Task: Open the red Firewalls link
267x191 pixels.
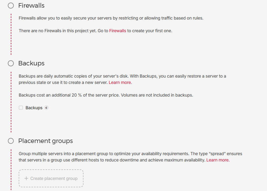Action: click(117, 31)
